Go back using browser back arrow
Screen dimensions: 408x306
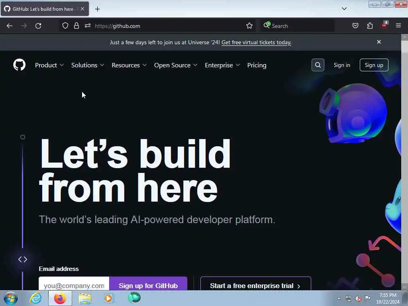pyautogui.click(x=10, y=26)
